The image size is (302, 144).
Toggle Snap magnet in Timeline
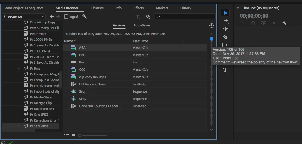tap(253, 23)
